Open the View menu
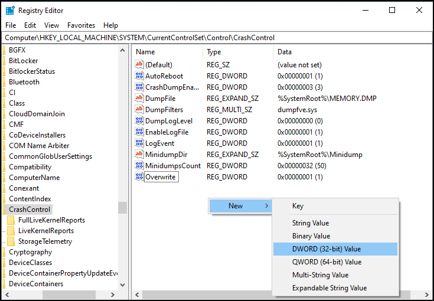Screen dimensions: 434x301 (x=52, y=25)
